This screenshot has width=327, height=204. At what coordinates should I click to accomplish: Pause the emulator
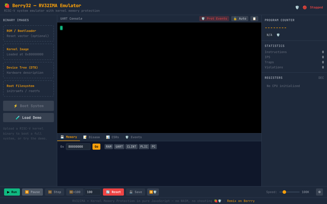pyautogui.click(x=32, y=192)
